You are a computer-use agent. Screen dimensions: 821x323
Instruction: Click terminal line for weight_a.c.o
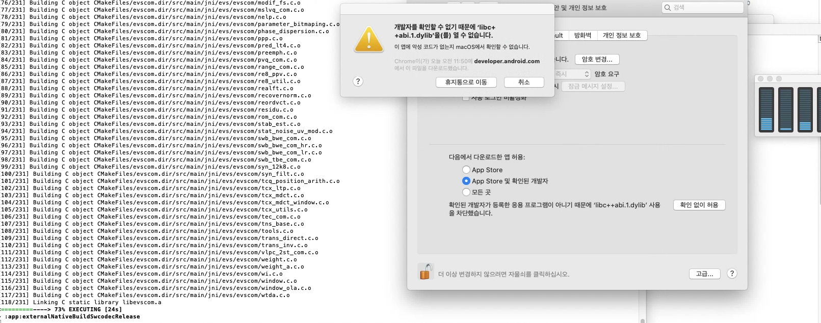pyautogui.click(x=152, y=266)
